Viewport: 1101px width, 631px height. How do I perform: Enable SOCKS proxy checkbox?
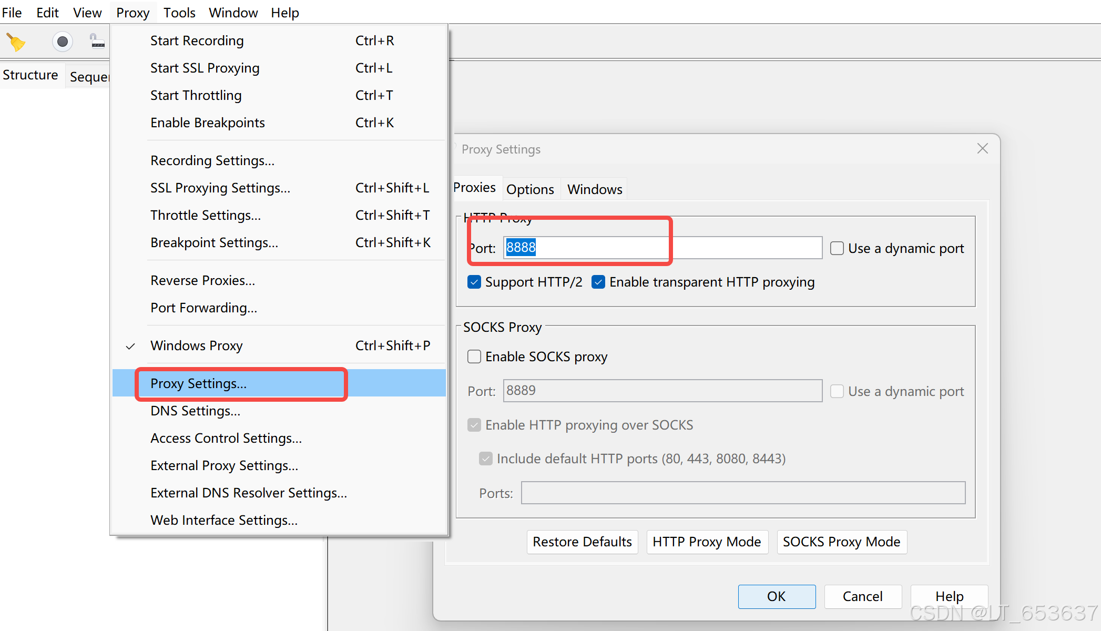[474, 357]
